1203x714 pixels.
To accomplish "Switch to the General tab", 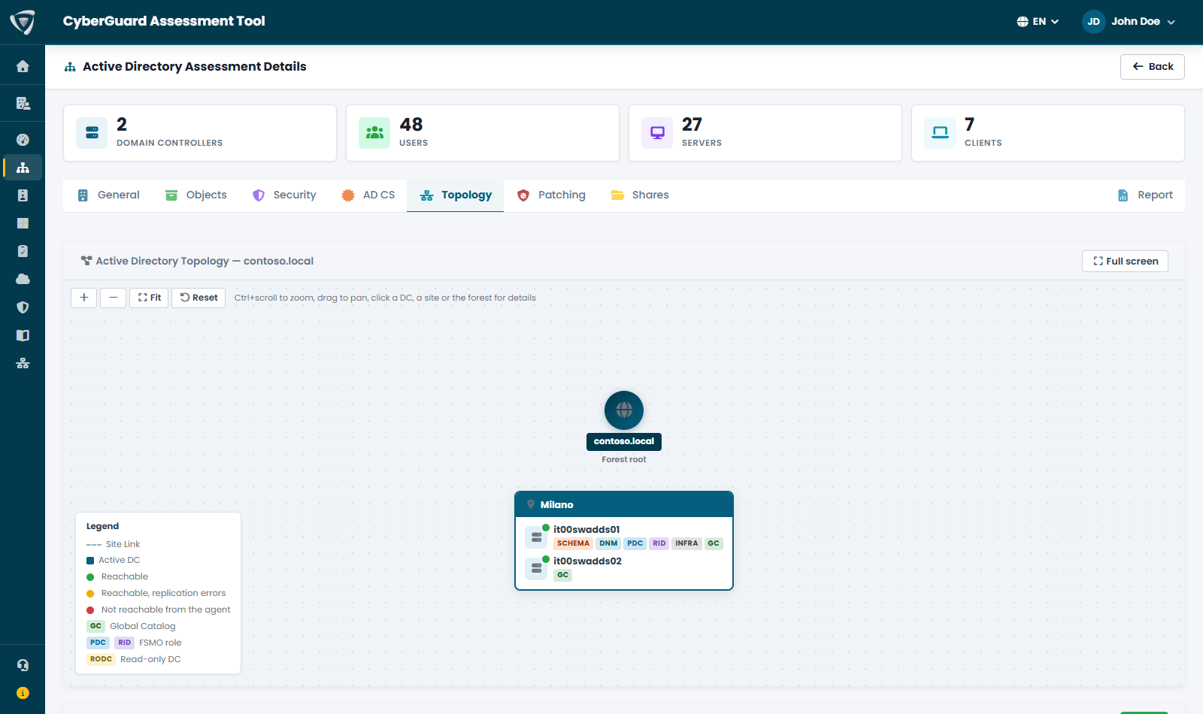I will [109, 195].
